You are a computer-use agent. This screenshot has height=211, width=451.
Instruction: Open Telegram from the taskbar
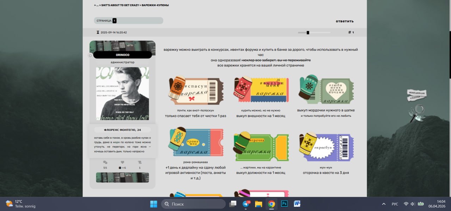(x=246, y=204)
